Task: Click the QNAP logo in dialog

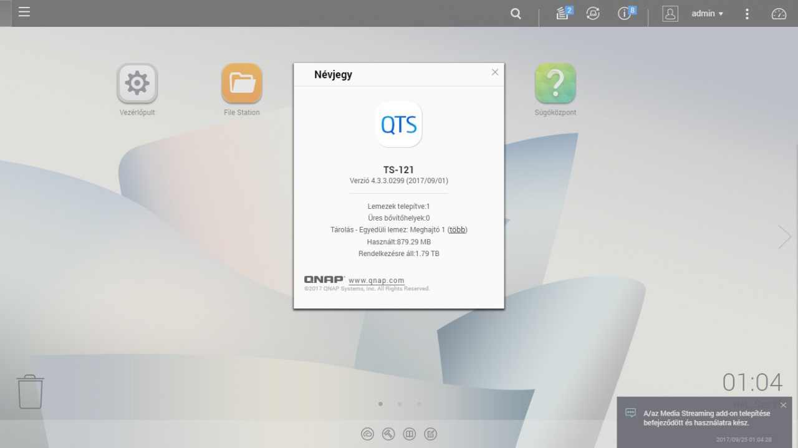Action: [x=324, y=280]
